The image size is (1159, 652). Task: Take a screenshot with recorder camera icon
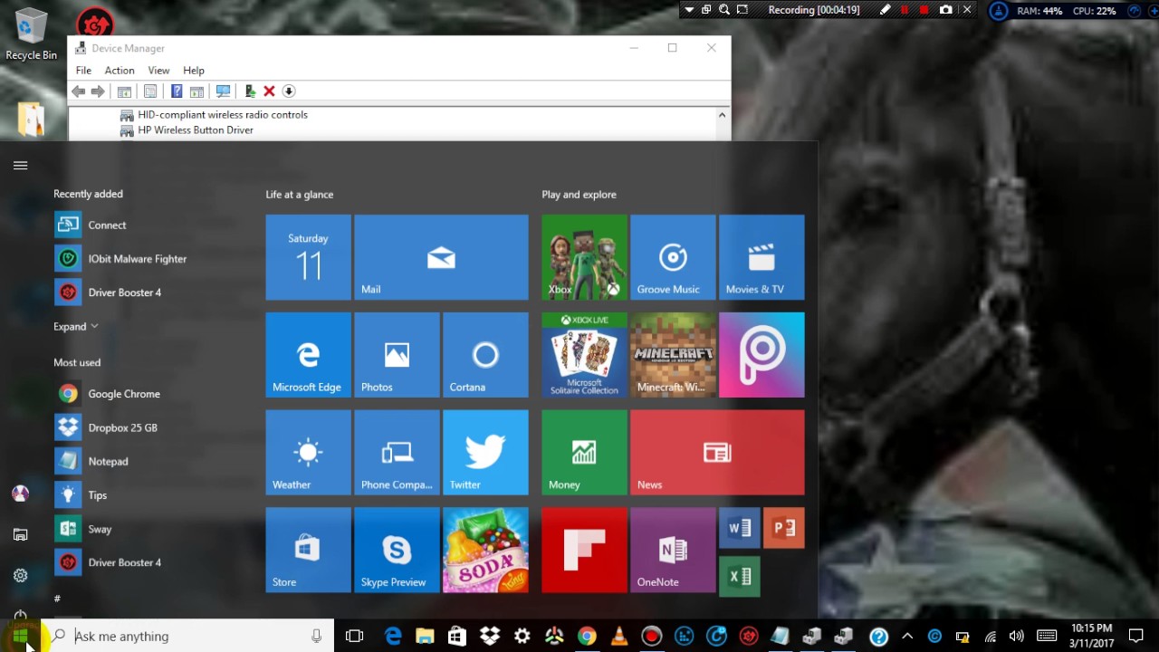click(x=946, y=10)
